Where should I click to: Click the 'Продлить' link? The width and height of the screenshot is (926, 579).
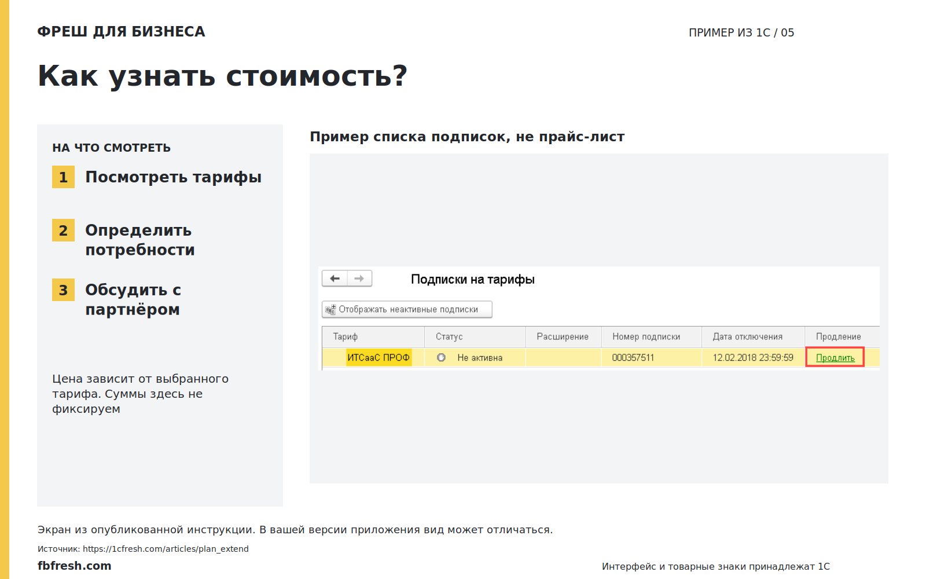click(x=835, y=358)
